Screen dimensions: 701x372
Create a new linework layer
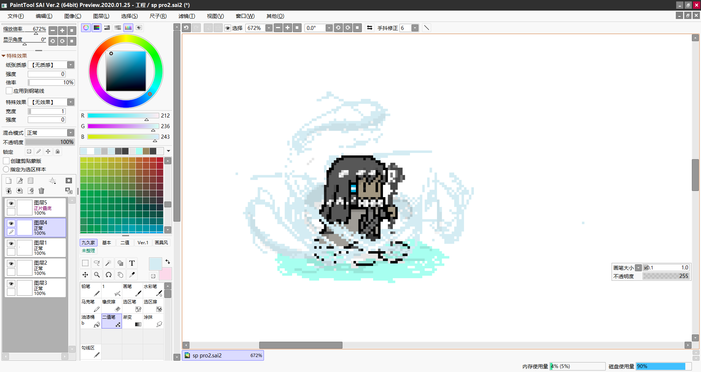20,181
